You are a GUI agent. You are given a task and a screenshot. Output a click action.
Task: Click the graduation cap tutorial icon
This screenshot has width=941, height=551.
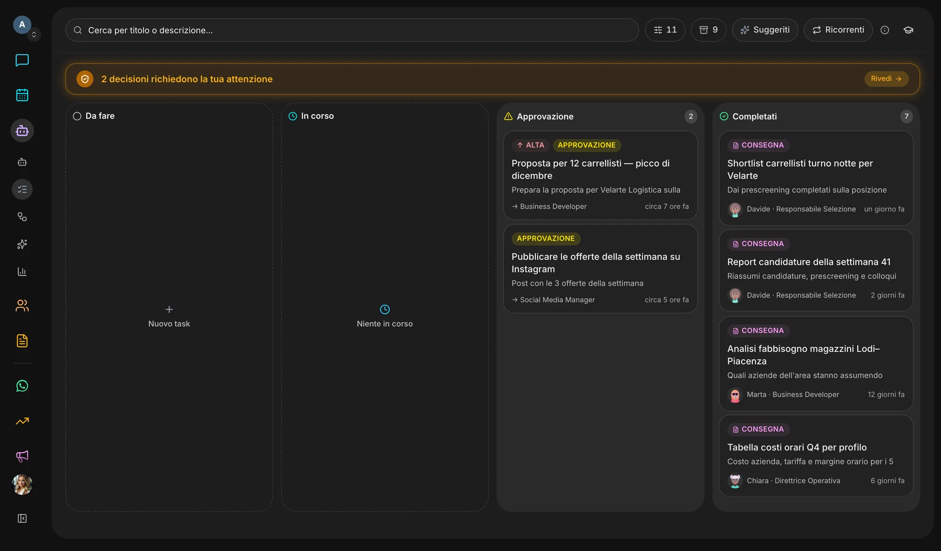pos(909,30)
